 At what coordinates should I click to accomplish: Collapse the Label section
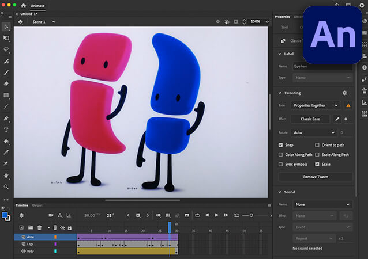[280, 54]
